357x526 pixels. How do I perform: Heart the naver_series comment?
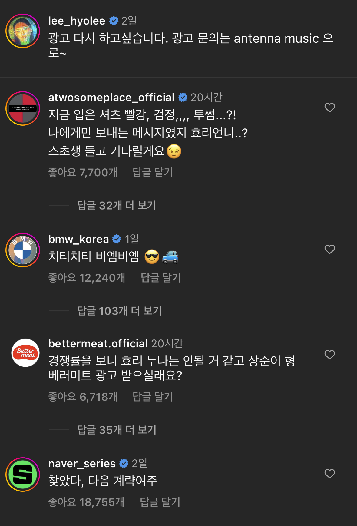329,474
